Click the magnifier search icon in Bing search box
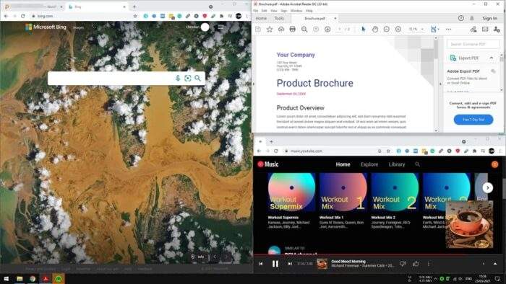This screenshot has width=506, height=284. tap(197, 78)
